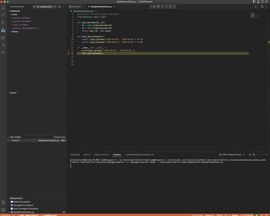Viewport: 270px width, 216px height.
Task: Select the daysBetweenDates.py editor tab
Action: click(101, 7)
